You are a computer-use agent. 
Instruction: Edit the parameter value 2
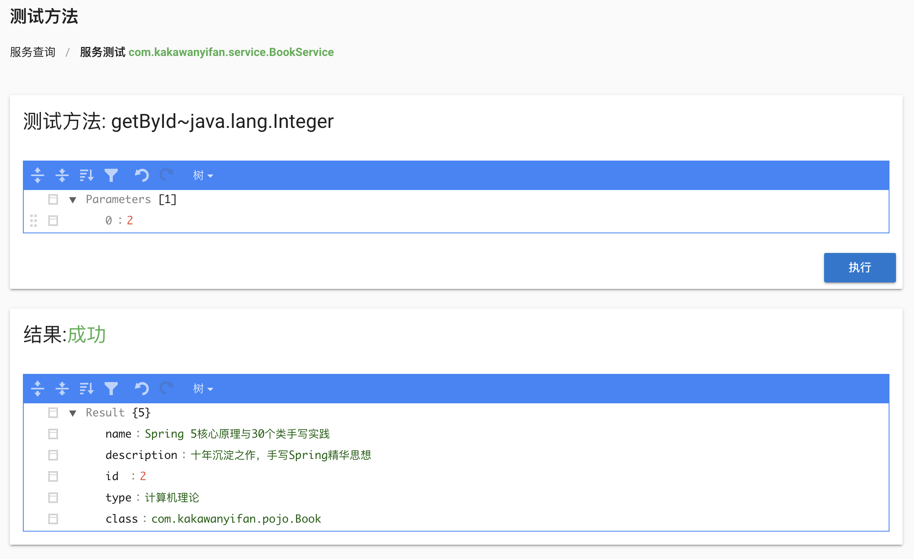[x=130, y=221]
